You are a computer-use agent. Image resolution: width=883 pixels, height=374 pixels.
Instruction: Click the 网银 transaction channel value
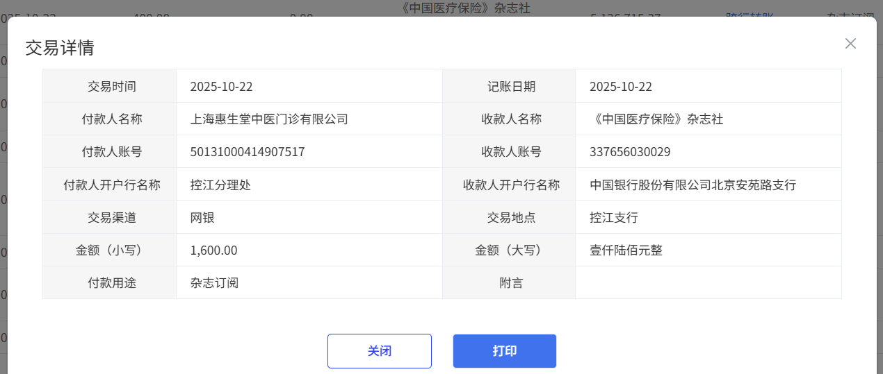tap(202, 218)
